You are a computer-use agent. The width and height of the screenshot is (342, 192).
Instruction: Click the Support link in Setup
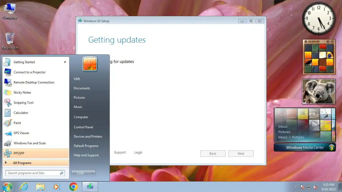(120, 153)
